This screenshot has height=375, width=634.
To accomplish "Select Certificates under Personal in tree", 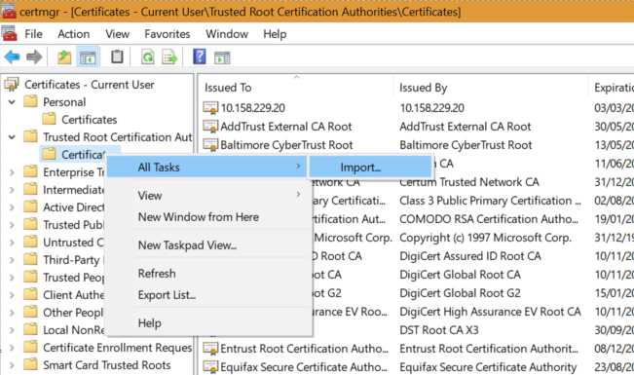I will (90, 120).
